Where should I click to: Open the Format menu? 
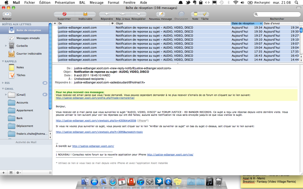(113, 2)
